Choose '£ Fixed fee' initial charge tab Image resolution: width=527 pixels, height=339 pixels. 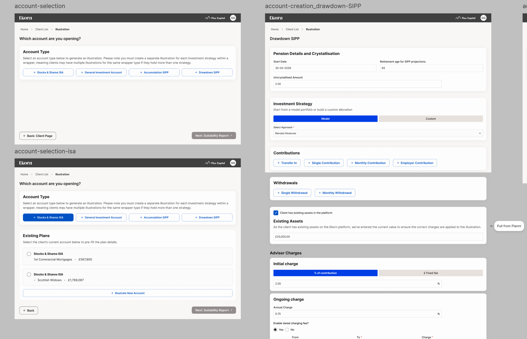(431, 273)
